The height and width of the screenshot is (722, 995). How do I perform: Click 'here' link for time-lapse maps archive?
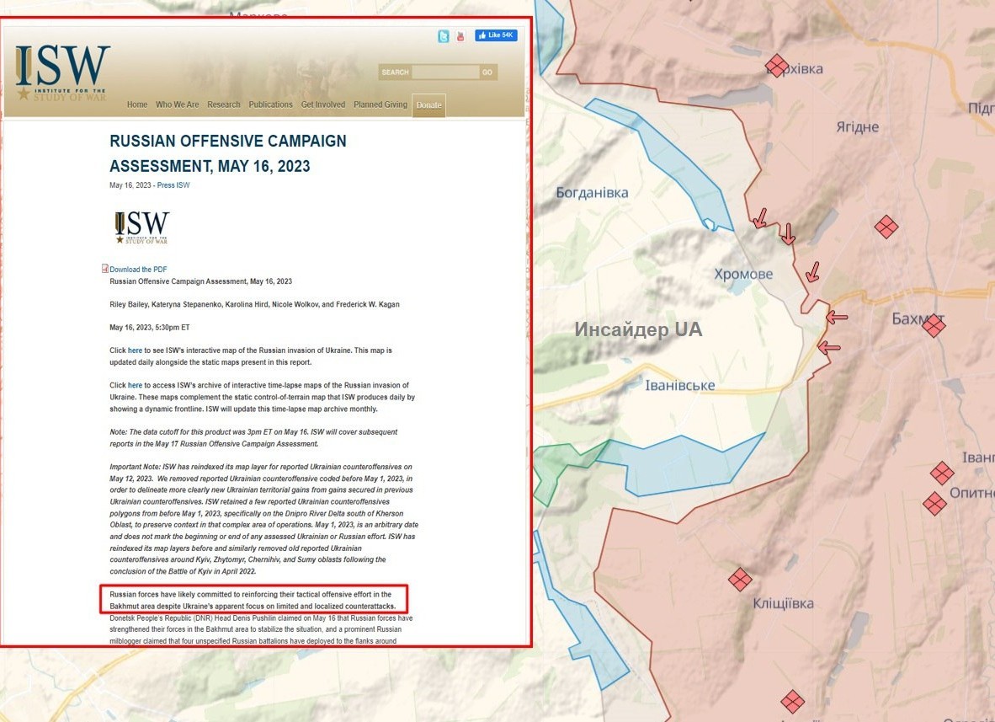point(136,386)
